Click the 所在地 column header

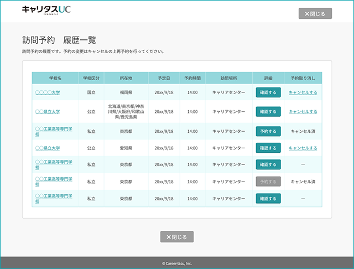[x=126, y=78]
